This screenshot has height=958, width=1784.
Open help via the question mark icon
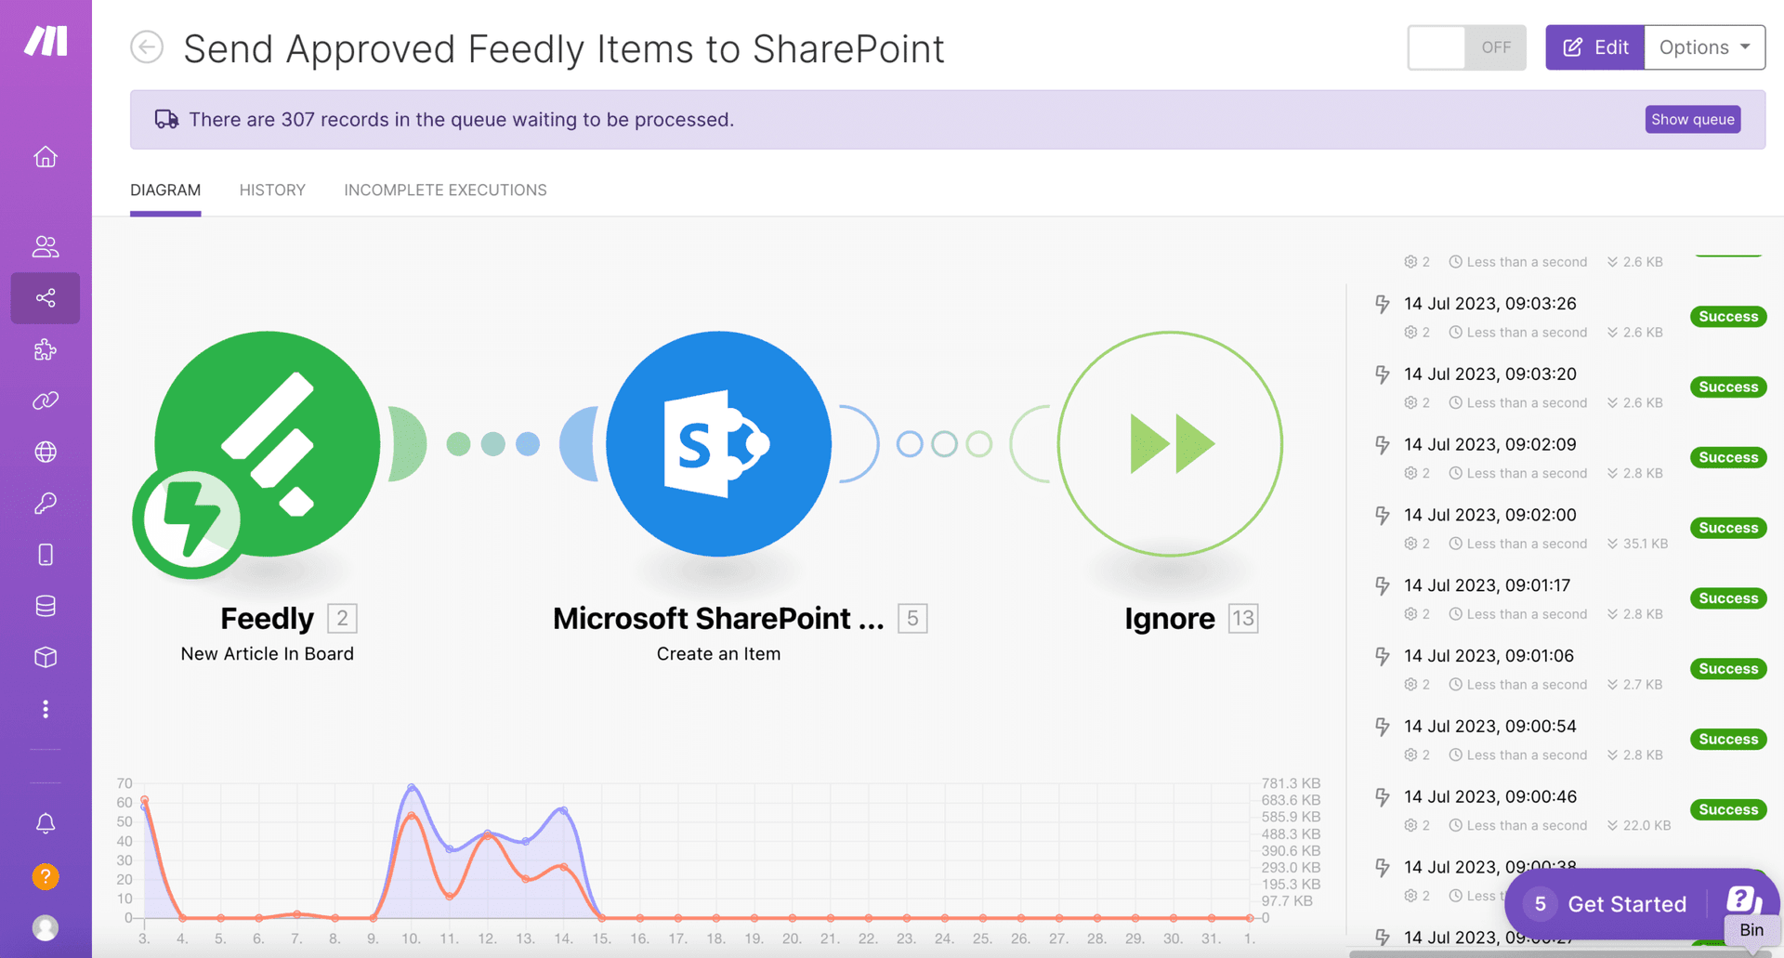45,875
